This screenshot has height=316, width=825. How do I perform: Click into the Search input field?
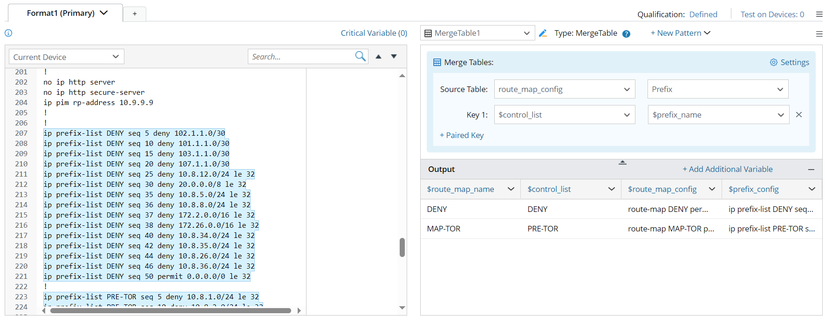[x=301, y=57]
